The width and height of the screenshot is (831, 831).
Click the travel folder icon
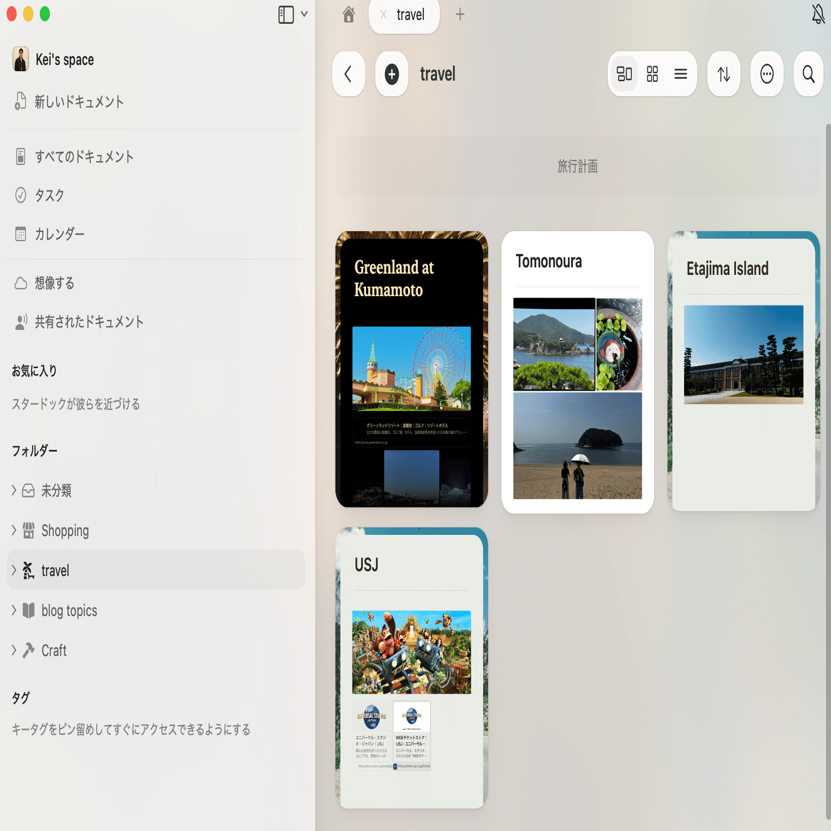click(x=29, y=570)
